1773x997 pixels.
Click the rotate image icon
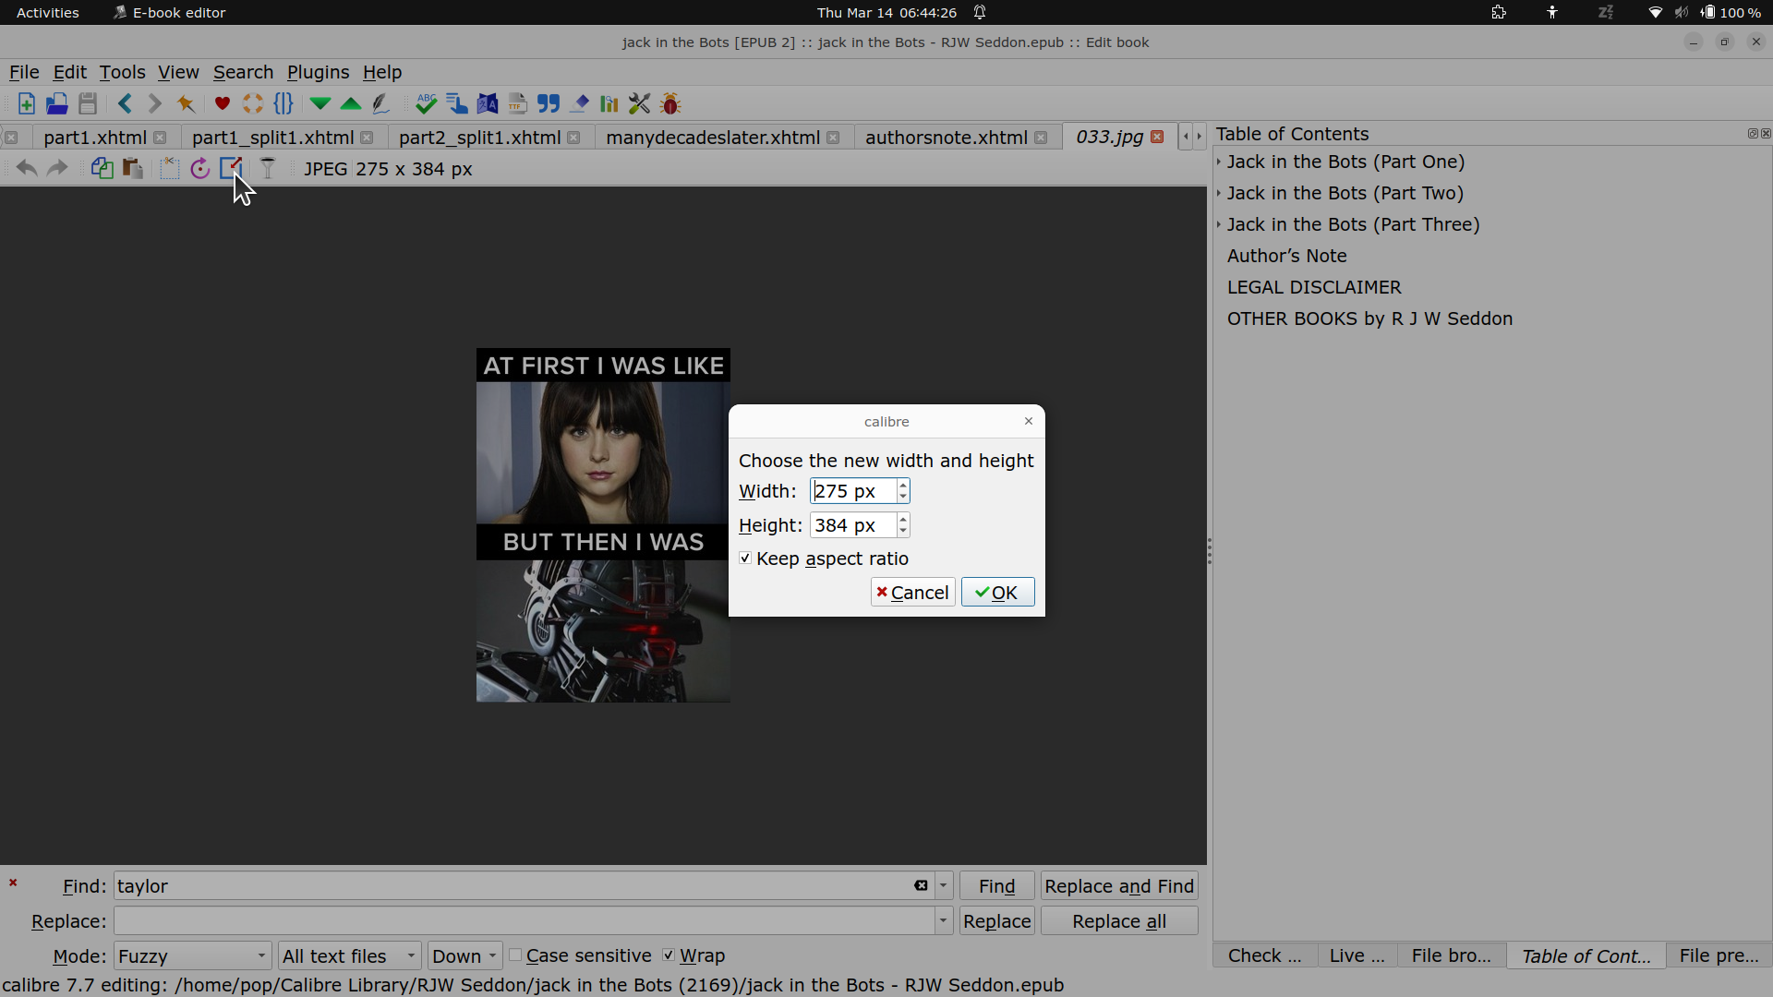(199, 169)
